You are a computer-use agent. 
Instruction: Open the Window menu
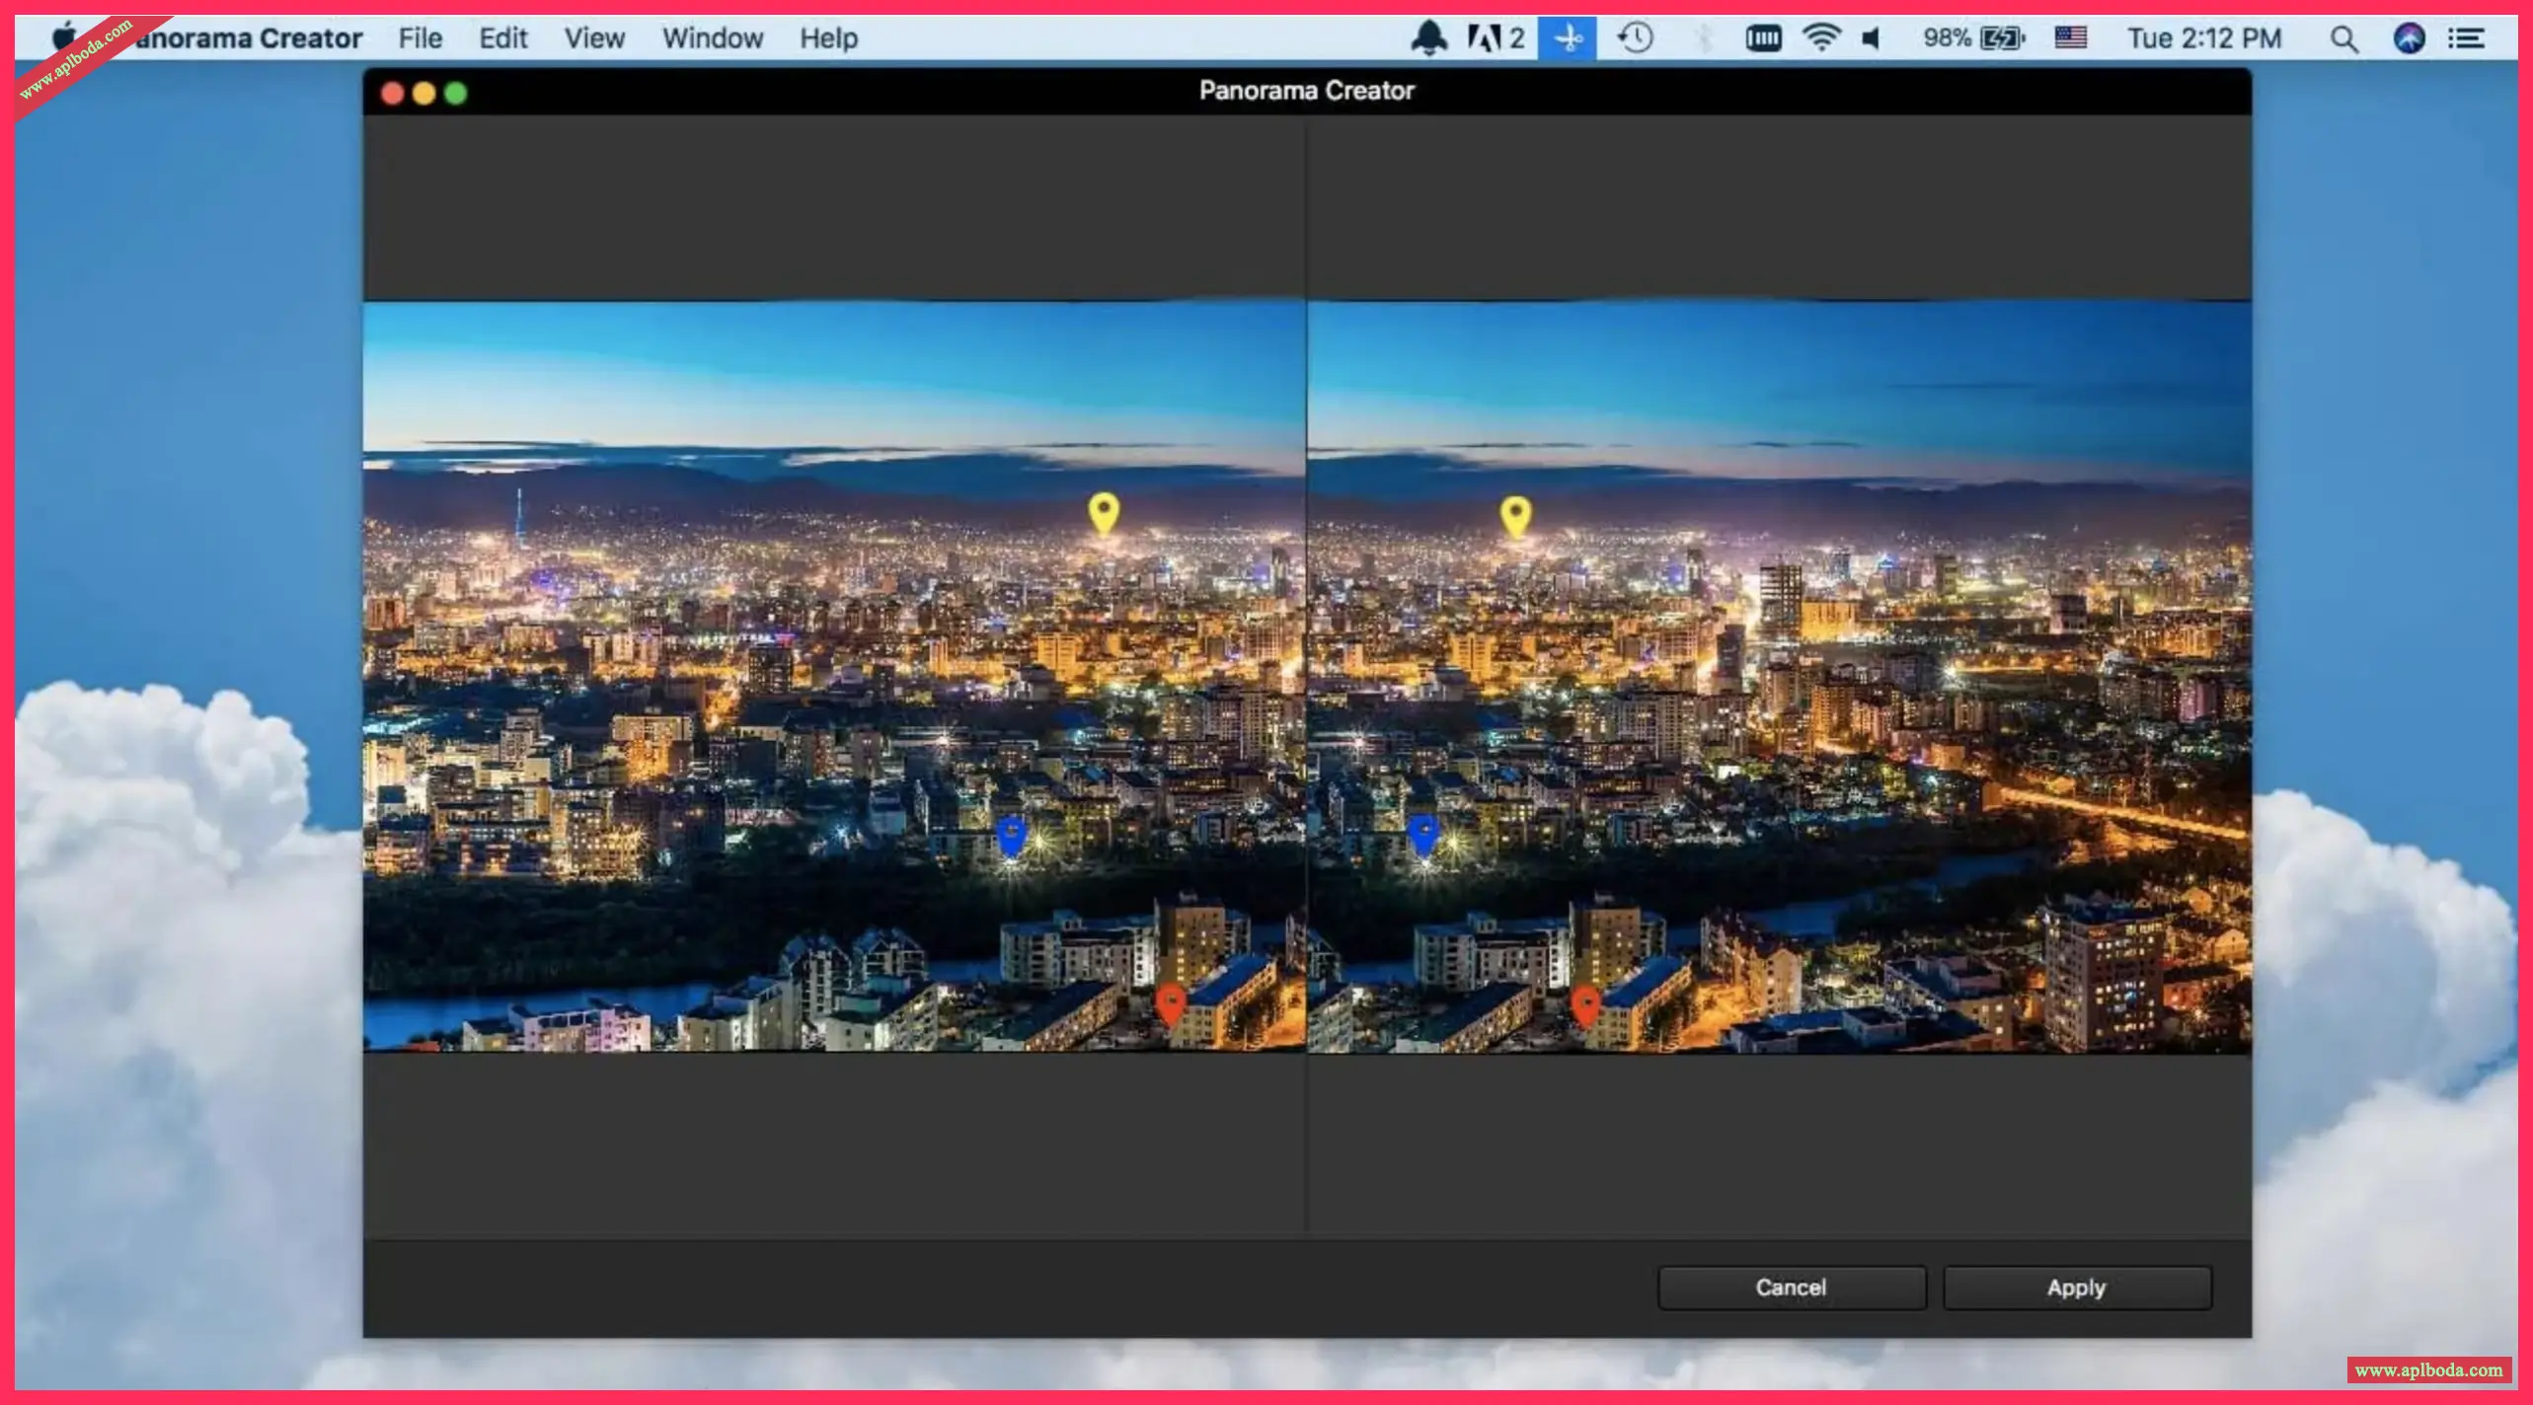713,38
